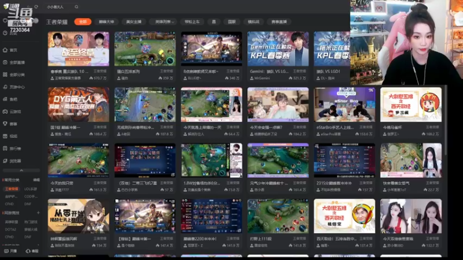Open 鱼吧 in the sidebar

coord(10,99)
